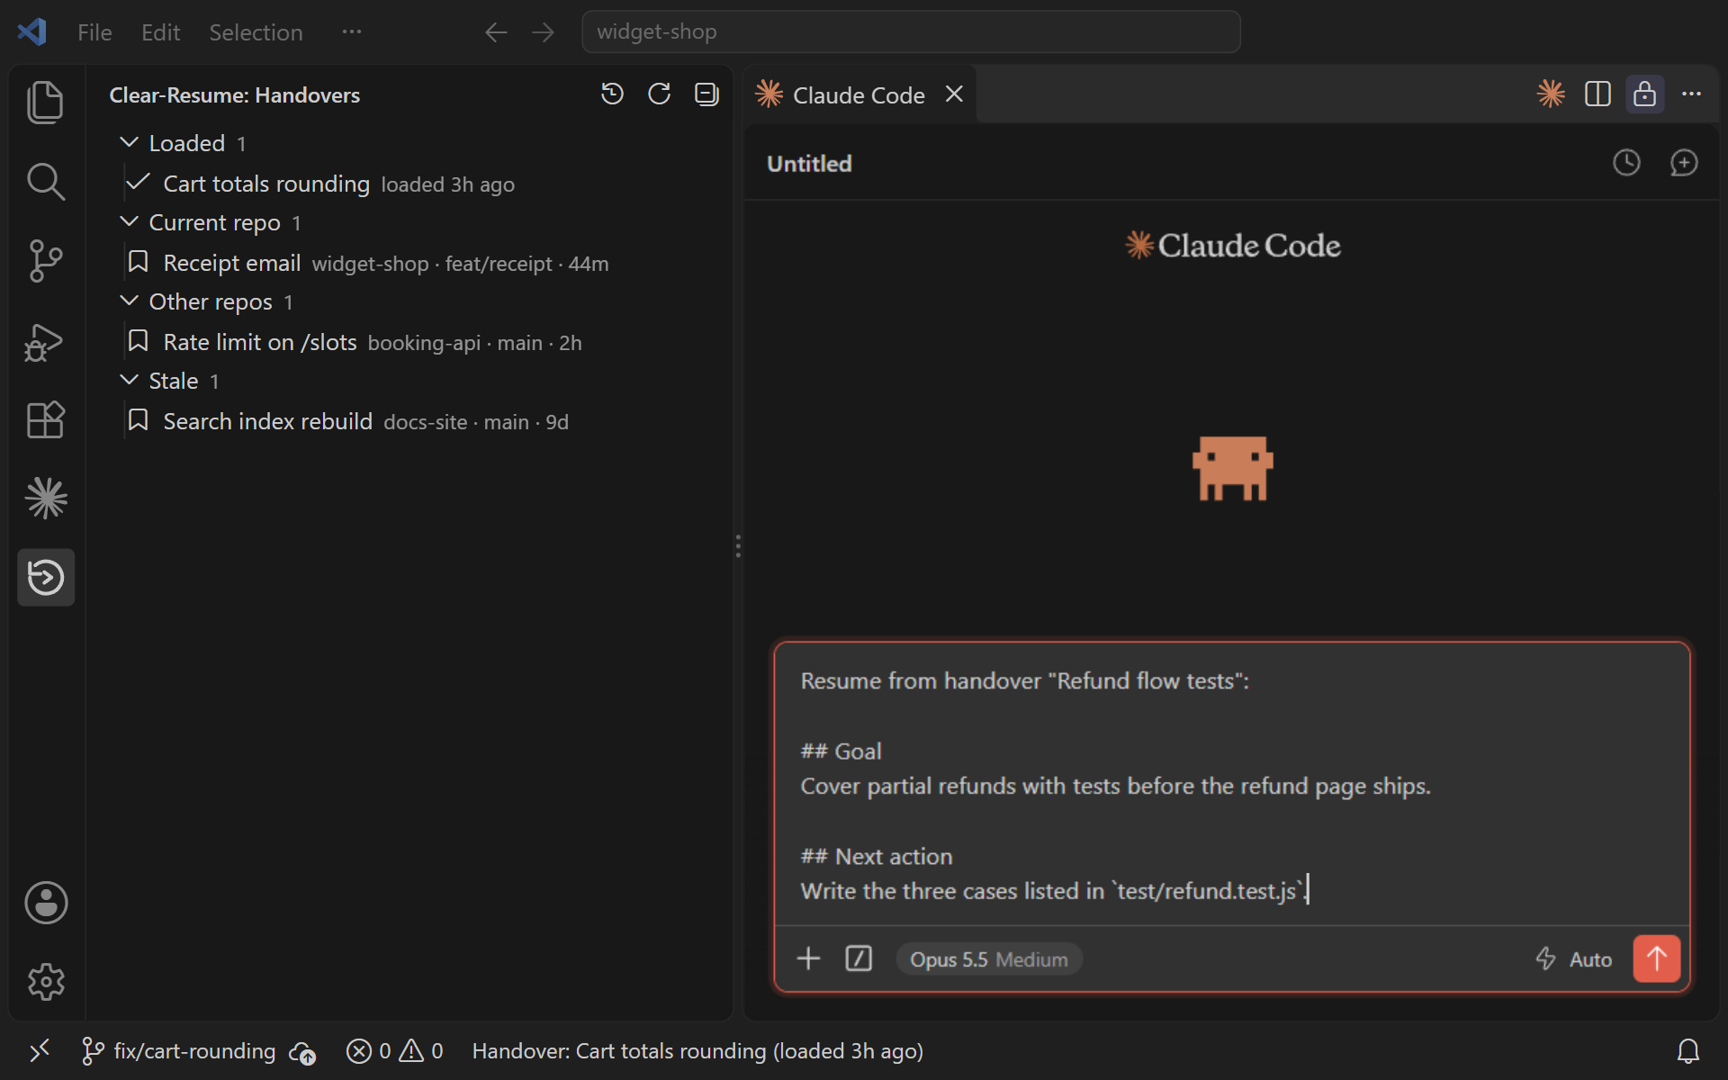This screenshot has width=1728, height=1080.
Task: Click the vertical sash handle between panels
Action: click(x=738, y=546)
